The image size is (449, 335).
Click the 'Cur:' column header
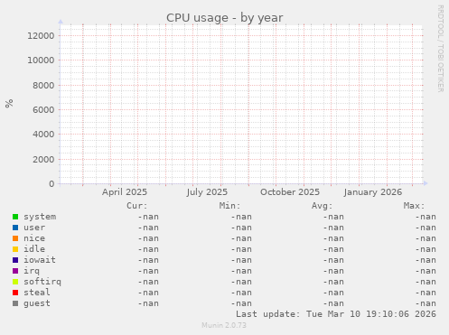tap(137, 206)
